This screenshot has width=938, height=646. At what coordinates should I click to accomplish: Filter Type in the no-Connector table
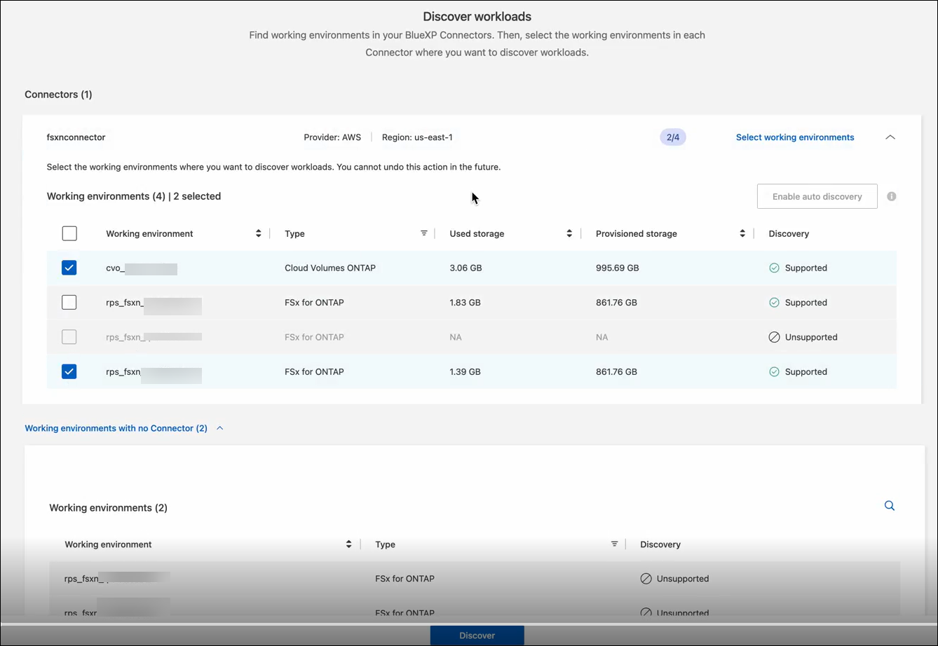click(x=614, y=544)
